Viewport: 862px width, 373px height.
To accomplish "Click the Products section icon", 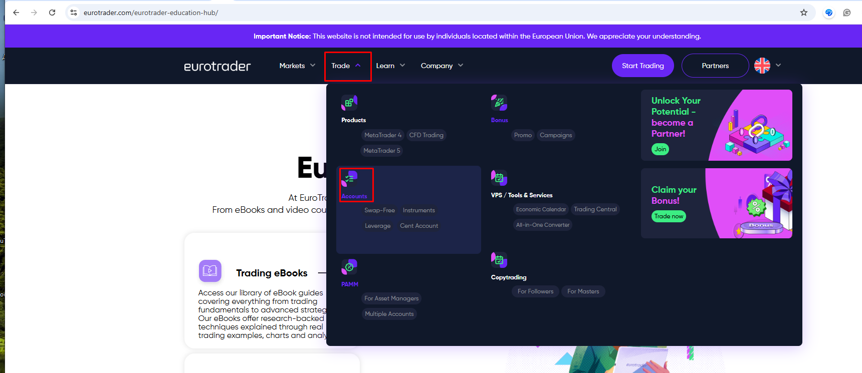I will click(349, 103).
